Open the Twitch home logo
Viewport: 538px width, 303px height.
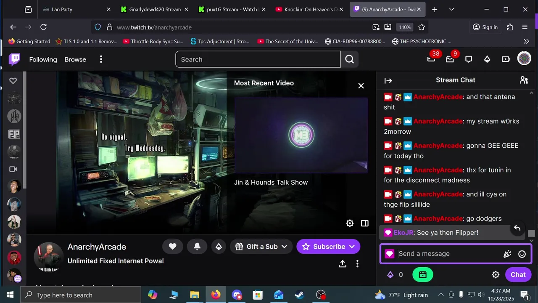click(14, 59)
